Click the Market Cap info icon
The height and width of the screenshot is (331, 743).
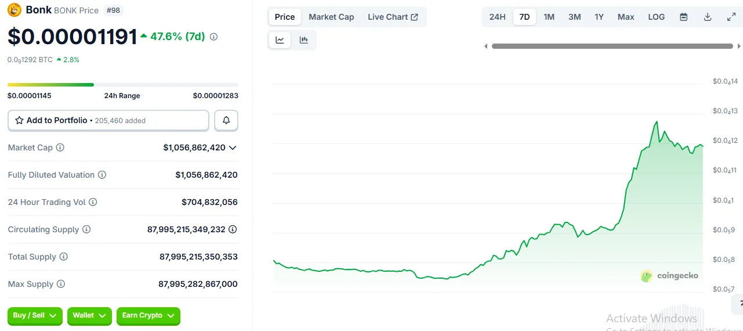[60, 147]
